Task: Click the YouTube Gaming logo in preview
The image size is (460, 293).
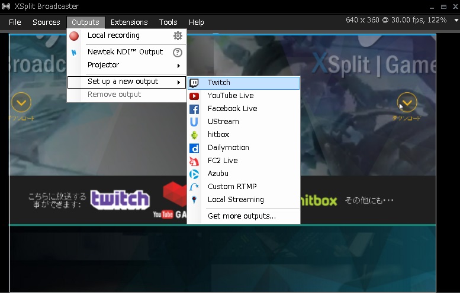Action: tap(170, 200)
